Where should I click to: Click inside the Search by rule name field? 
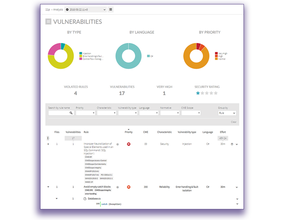pos(59,113)
